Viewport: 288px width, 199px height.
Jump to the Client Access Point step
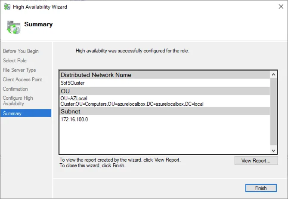(22, 80)
